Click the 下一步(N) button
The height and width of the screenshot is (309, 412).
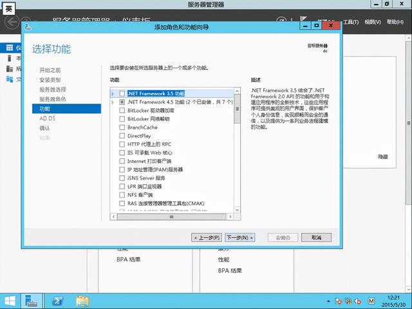240,238
